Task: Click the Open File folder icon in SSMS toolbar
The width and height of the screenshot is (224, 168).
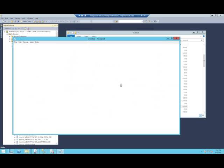Action: click(12, 21)
